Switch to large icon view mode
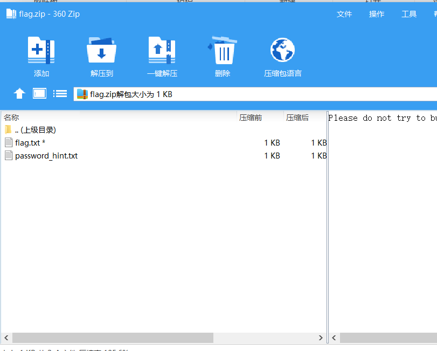437x351 pixels. pyautogui.click(x=40, y=94)
